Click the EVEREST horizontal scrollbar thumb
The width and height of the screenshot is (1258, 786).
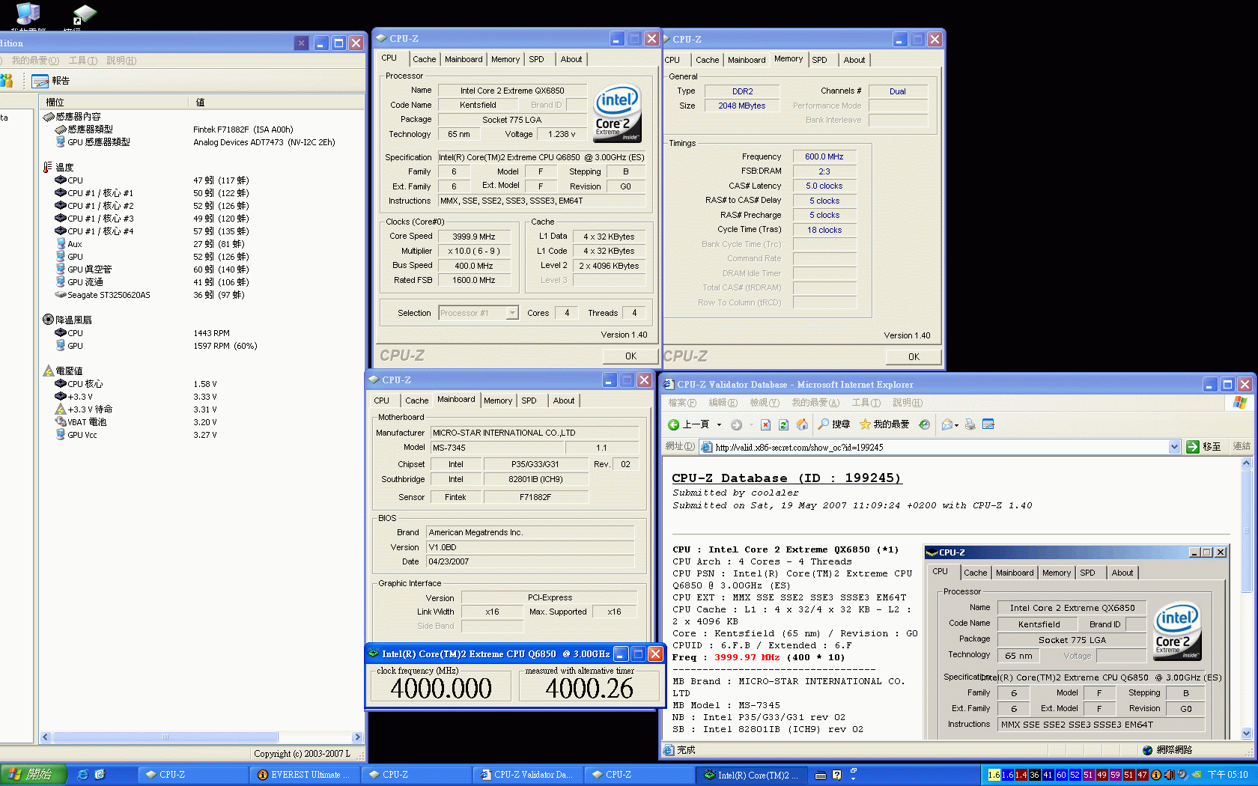[x=165, y=737]
